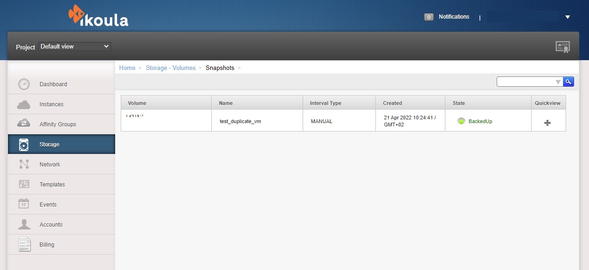Click the Events calendar icon
This screenshot has height=270, width=589.
[x=24, y=204]
